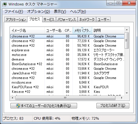The width and height of the screenshot is (138, 124).
Task: Close the Task Manager window
Action: point(129,3)
